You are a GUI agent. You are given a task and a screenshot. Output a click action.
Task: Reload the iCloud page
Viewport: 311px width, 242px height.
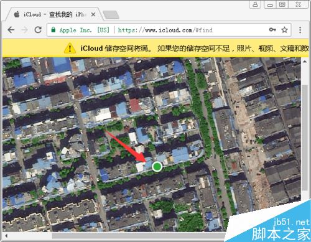click(x=38, y=30)
